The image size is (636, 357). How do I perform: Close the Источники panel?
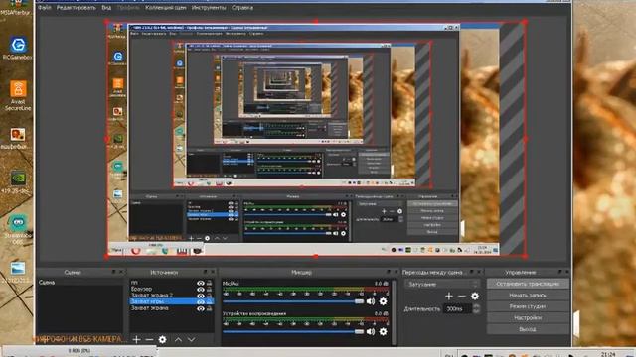click(212, 272)
